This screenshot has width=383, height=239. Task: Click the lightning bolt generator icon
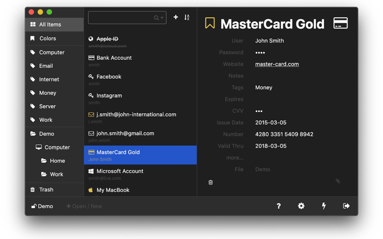point(324,206)
